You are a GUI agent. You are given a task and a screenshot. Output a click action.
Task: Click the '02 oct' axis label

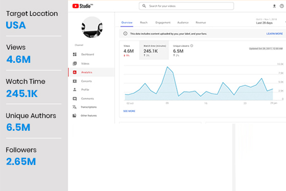(130, 103)
